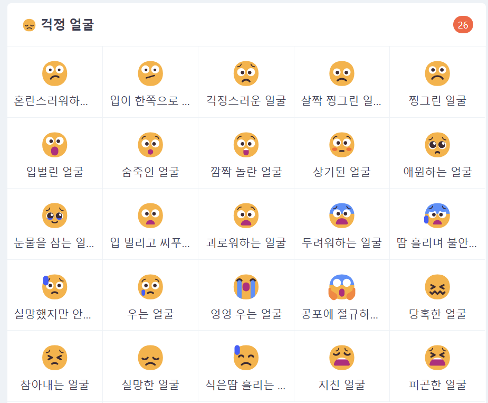Select the 두려워하는 얼굴 emoji

click(341, 215)
